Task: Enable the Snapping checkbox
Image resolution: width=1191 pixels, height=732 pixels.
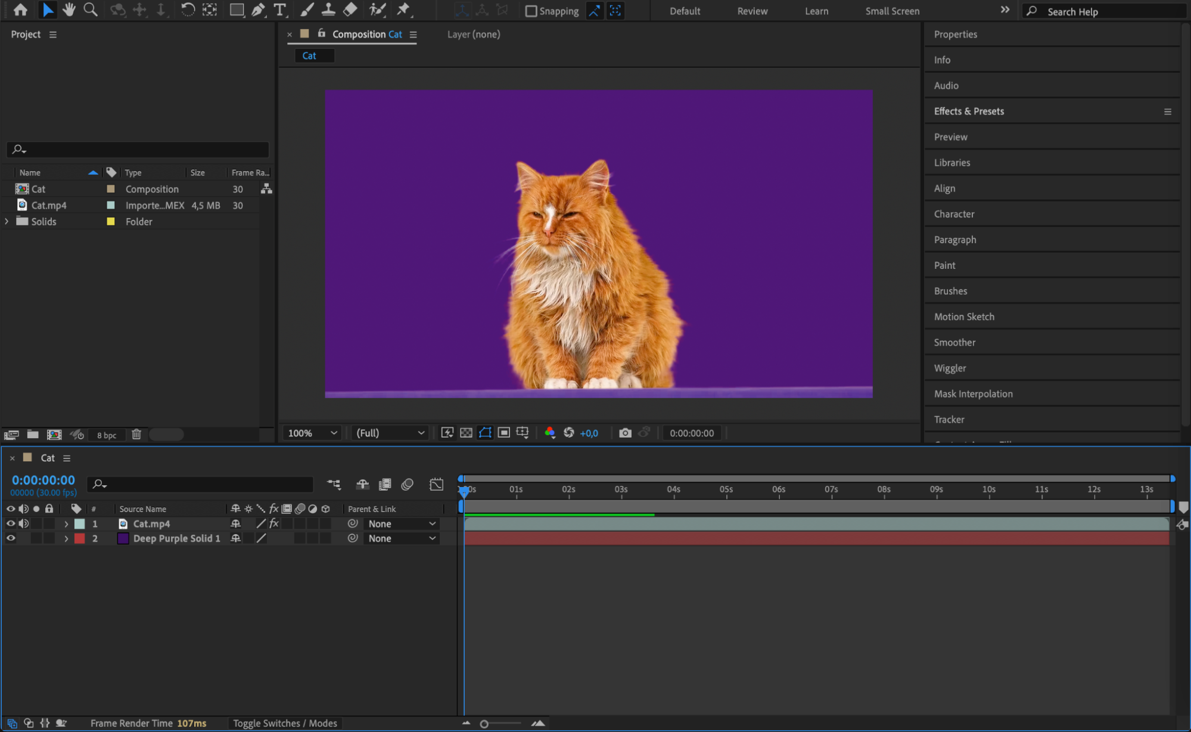Action: (531, 11)
